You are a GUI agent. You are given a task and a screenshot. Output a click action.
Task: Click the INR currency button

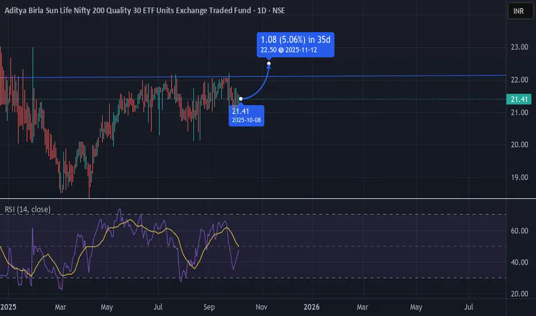point(520,11)
